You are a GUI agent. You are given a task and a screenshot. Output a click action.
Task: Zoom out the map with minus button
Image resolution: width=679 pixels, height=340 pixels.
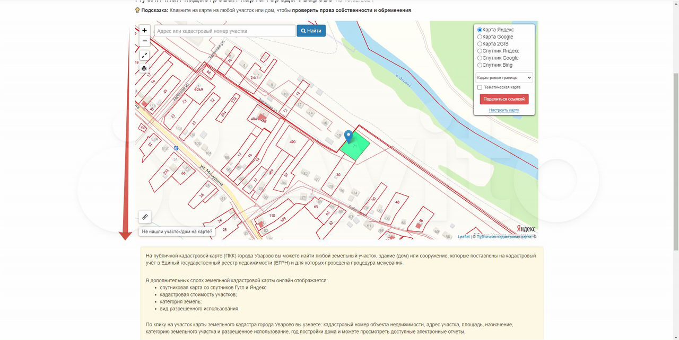[144, 41]
